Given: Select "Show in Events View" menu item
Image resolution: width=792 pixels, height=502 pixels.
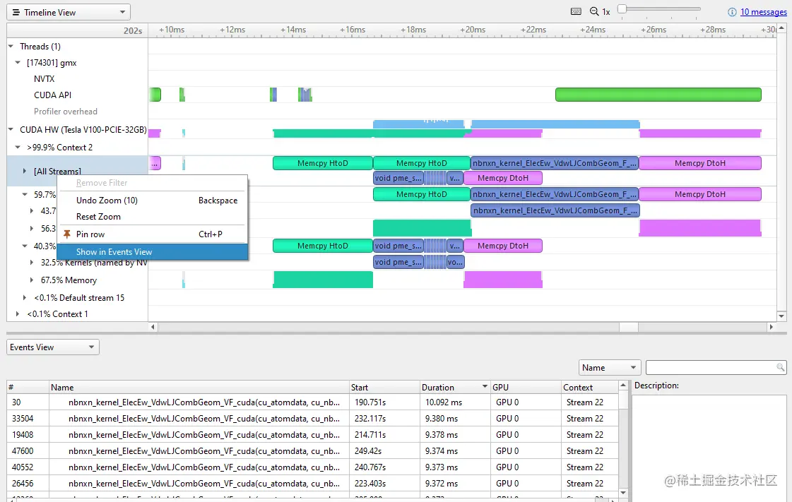Looking at the screenshot, I should coord(115,251).
